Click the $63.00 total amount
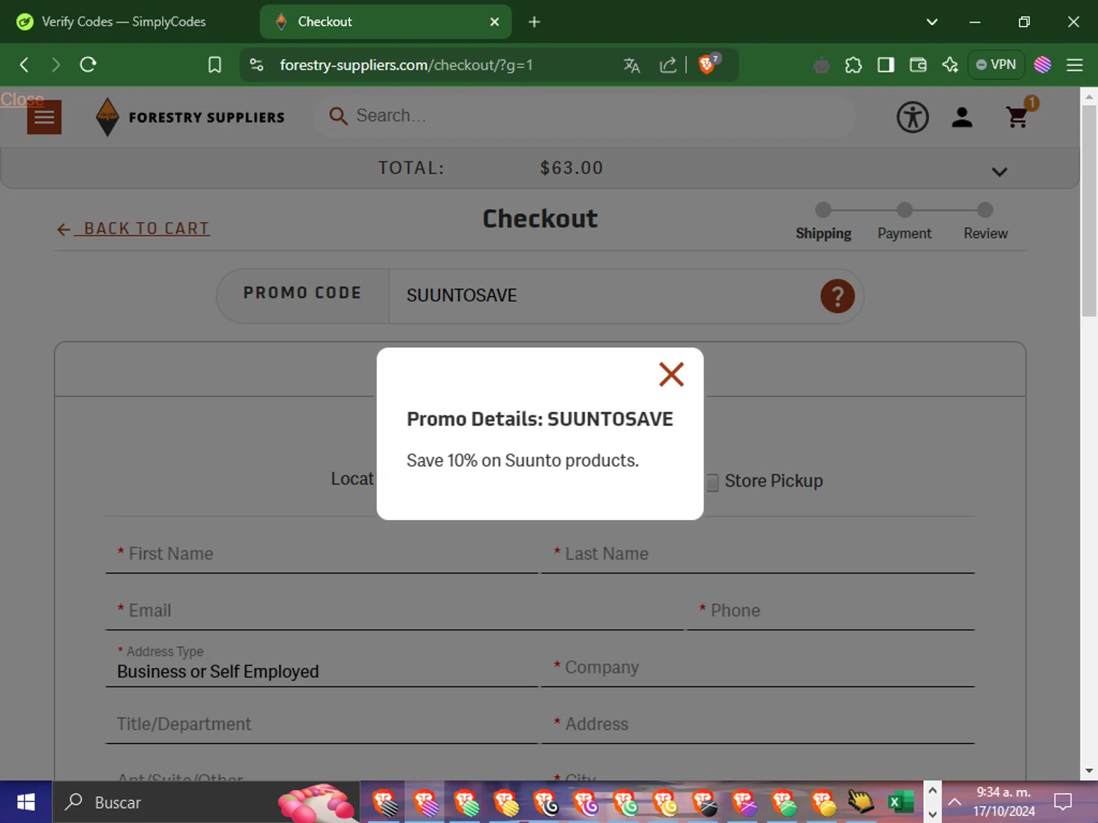Viewport: 1098px width, 823px height. point(572,168)
